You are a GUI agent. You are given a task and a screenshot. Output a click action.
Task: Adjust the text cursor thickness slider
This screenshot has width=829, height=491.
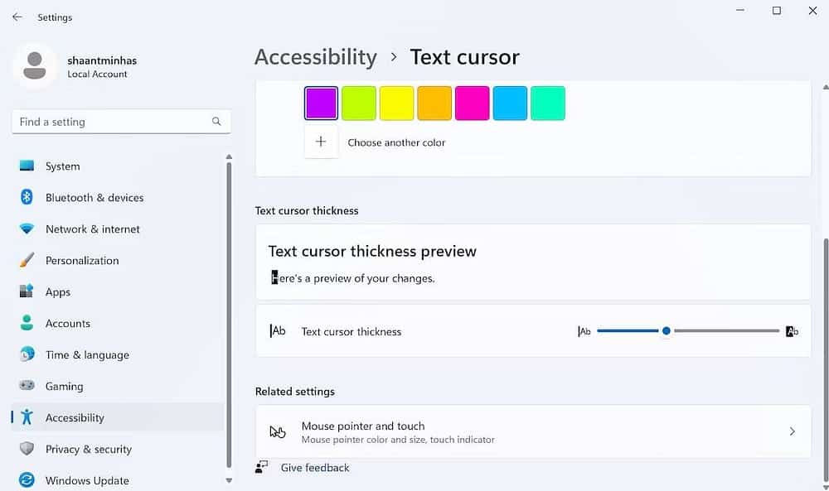[x=666, y=330]
